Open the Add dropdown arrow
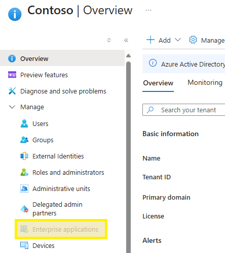225x253 pixels. coord(178,40)
